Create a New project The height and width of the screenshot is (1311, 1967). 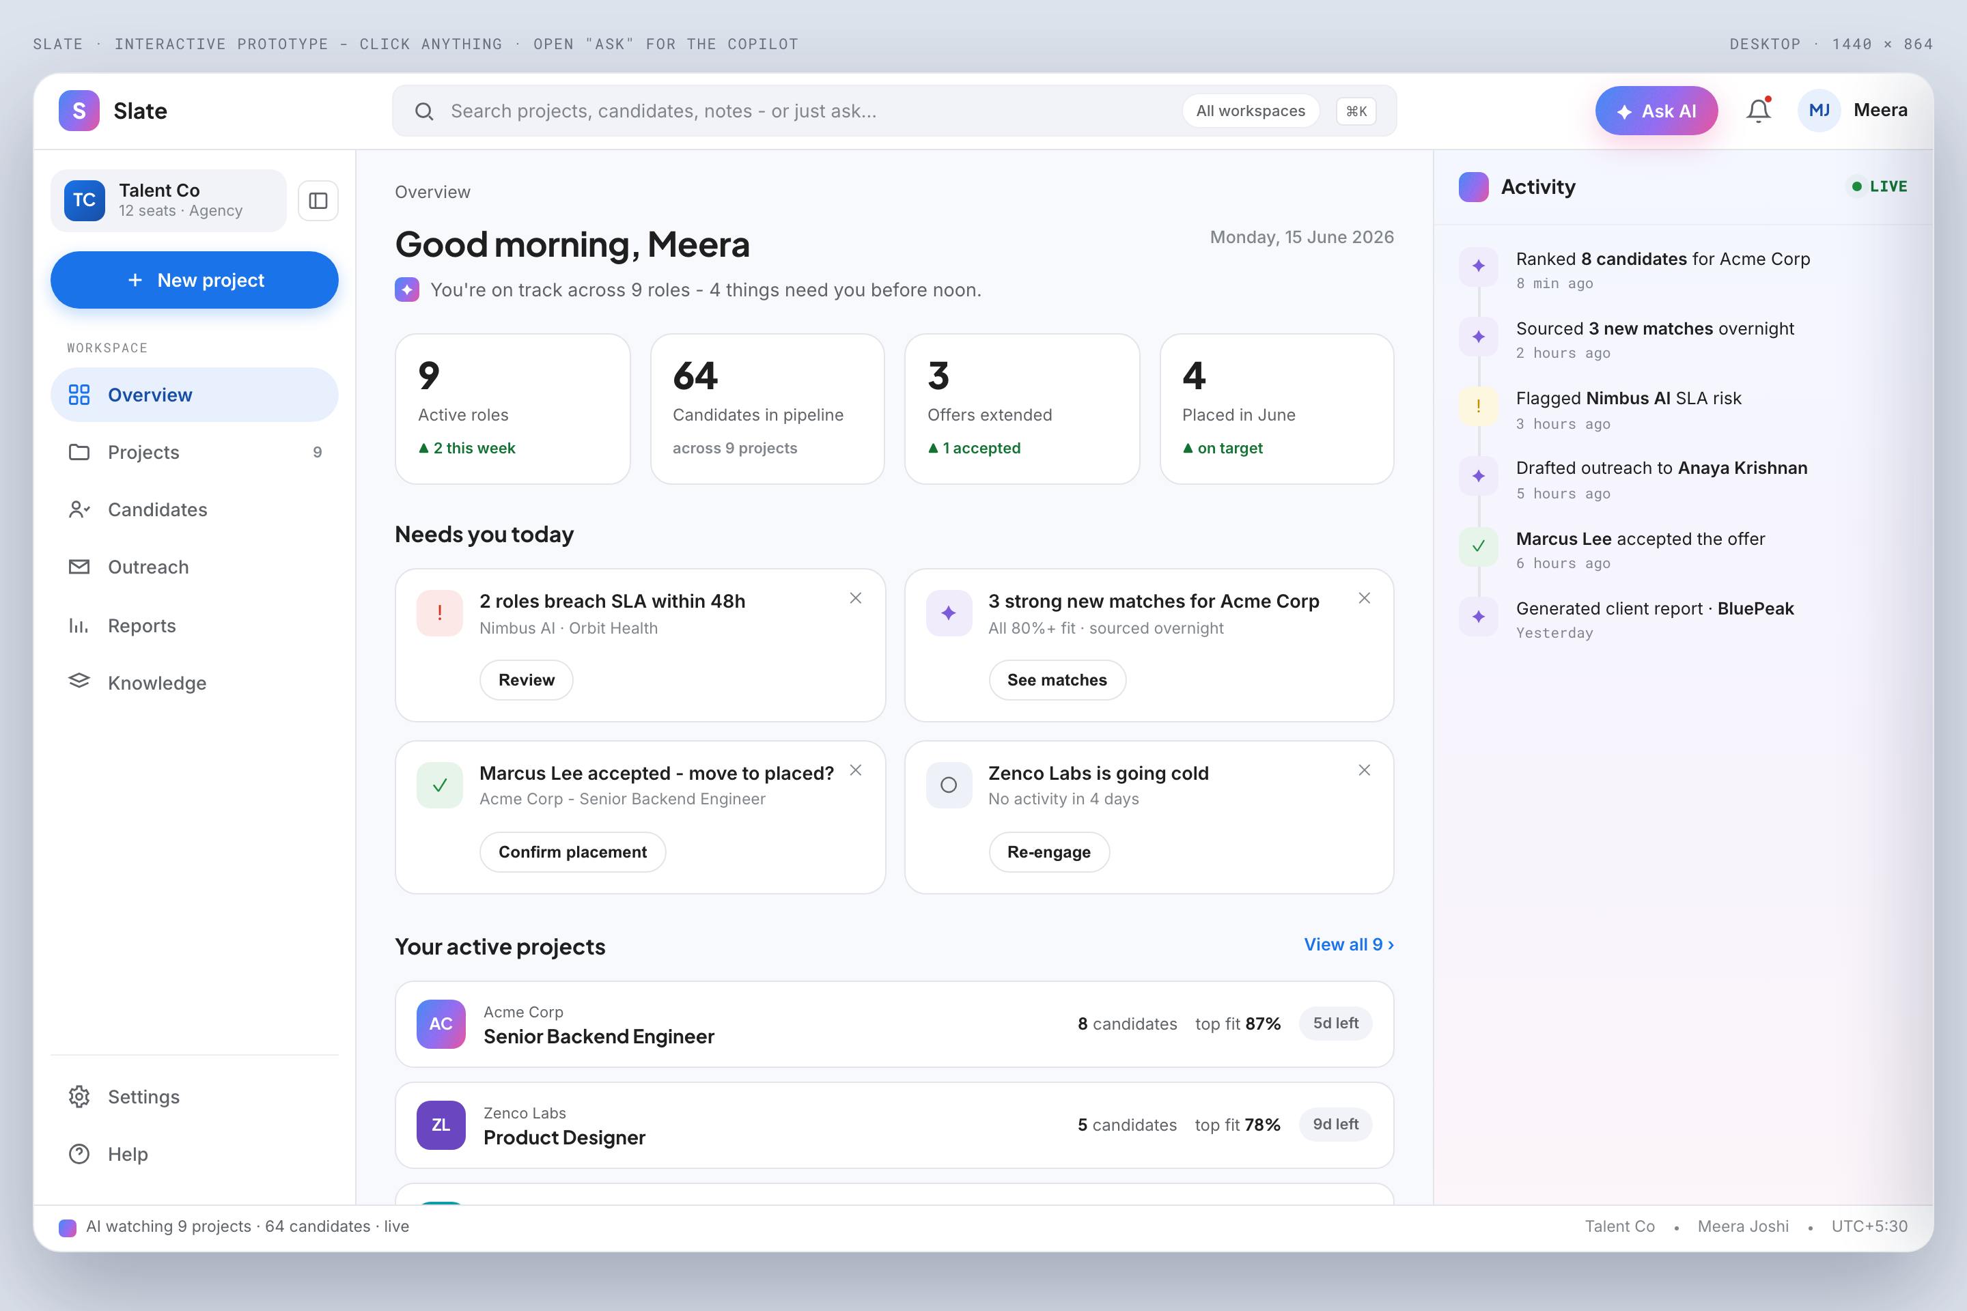click(x=194, y=280)
